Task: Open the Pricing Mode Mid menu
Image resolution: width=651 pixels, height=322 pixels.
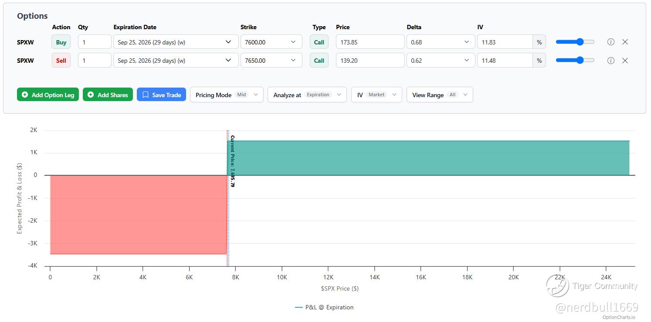Action: (x=227, y=95)
